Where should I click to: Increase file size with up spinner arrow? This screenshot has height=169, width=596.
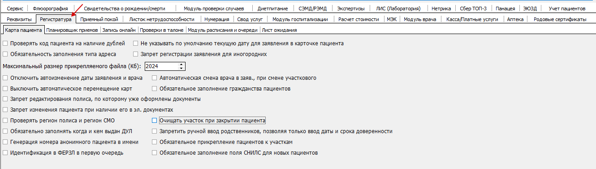pos(181,64)
